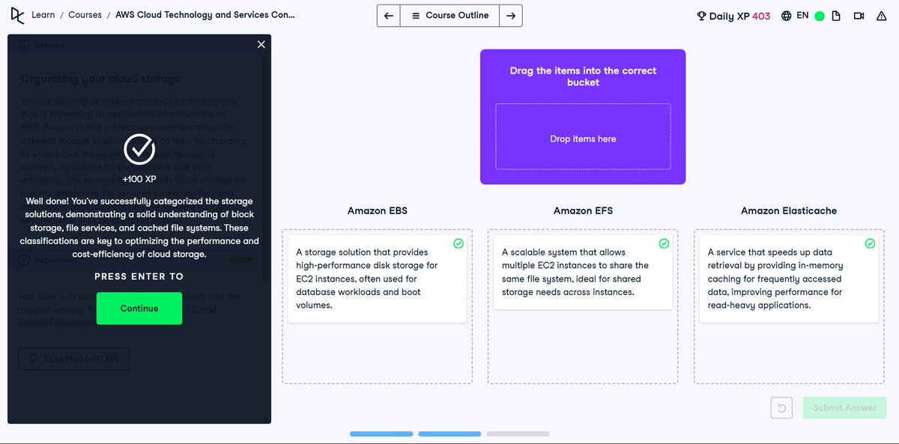Select the Amazon EBS description card
The width and height of the screenshot is (899, 444).
[377, 279]
